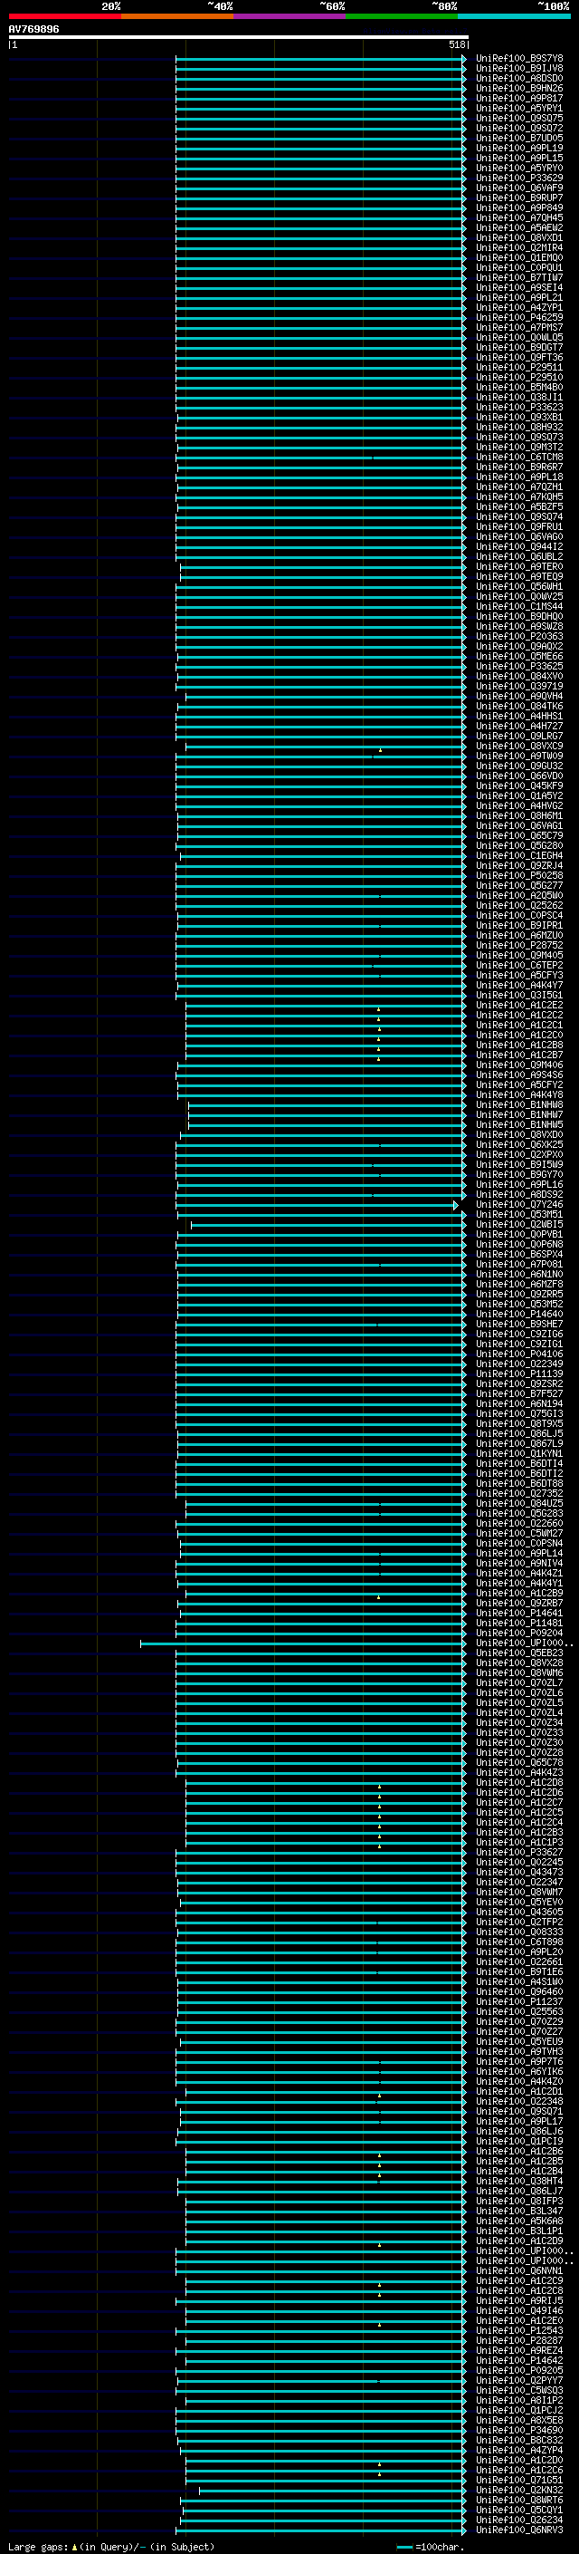Select hit label UniRef100_A7P081
The width and height of the screenshot is (579, 2554).
[518, 1264]
